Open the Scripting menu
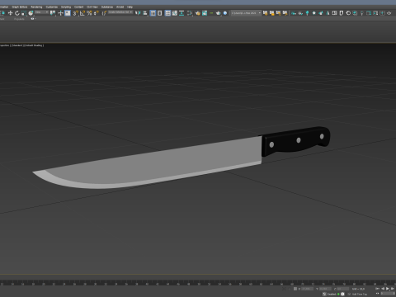The width and height of the screenshot is (396, 297). point(66,7)
